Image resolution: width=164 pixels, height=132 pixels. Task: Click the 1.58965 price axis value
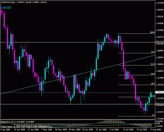coord(160,64)
